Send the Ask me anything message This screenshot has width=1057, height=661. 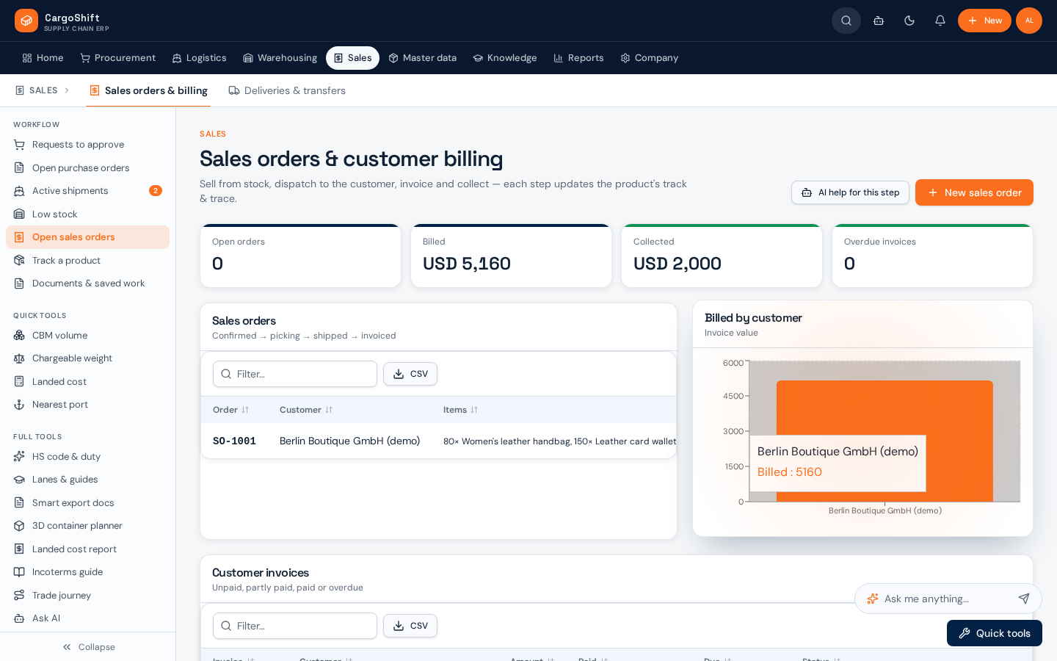tap(1024, 599)
